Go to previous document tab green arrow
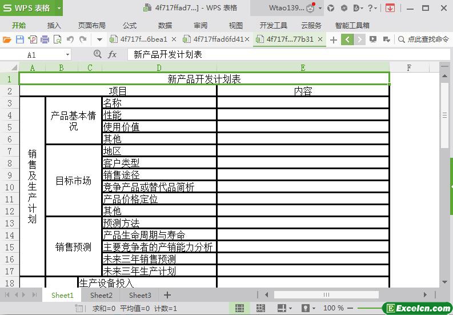Image resolution: width=453 pixels, height=315 pixels. 347,39
